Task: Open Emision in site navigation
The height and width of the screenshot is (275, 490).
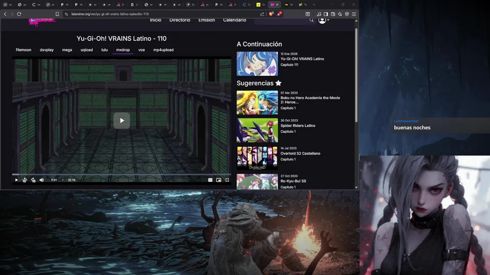Action: pyautogui.click(x=206, y=20)
